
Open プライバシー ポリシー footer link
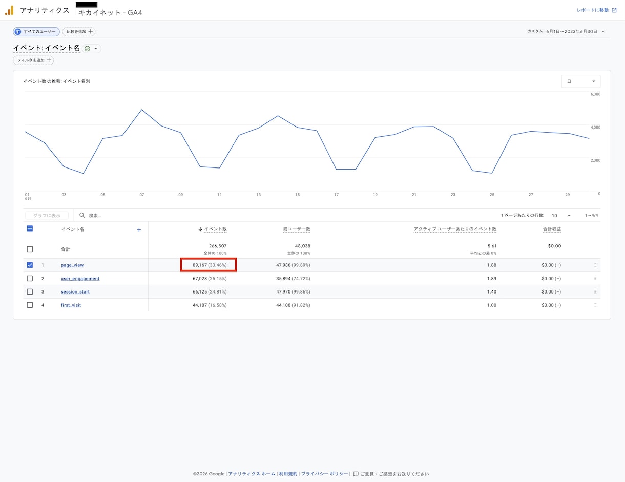pos(324,474)
